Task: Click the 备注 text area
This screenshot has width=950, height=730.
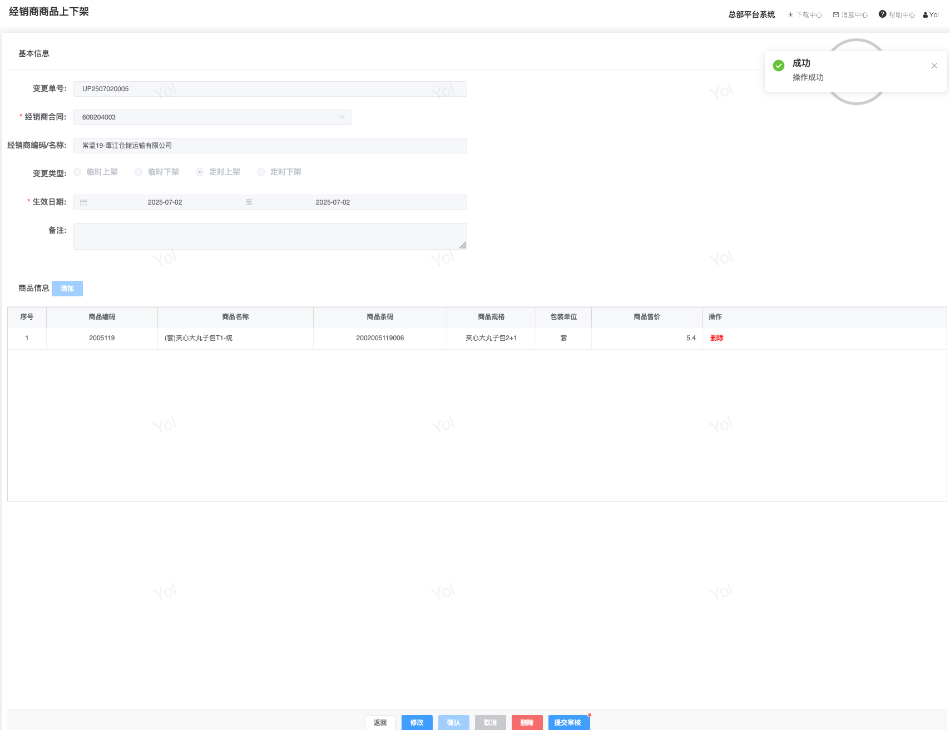Action: [x=270, y=236]
